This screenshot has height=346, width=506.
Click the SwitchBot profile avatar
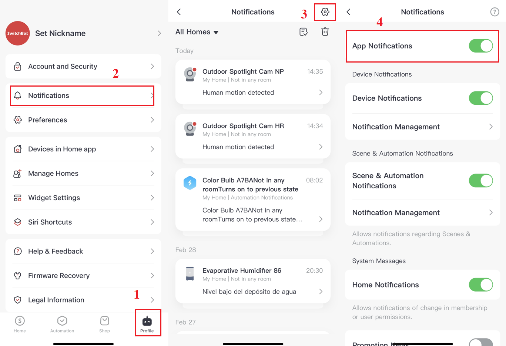click(17, 33)
